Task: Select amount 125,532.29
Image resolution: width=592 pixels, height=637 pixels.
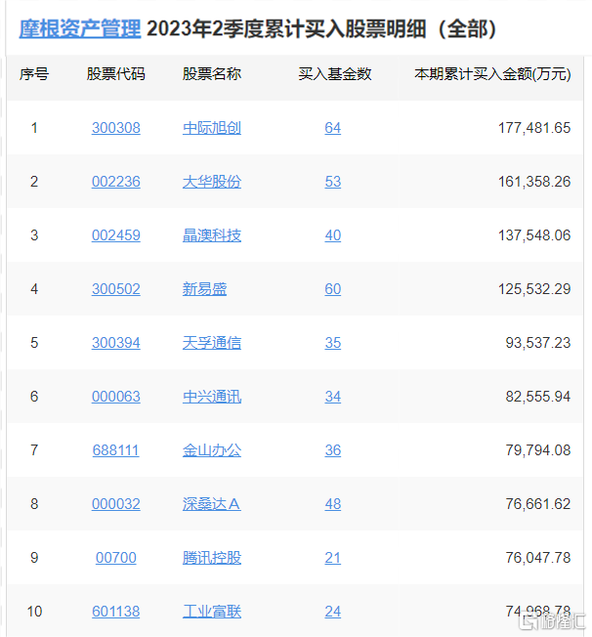Action: pyautogui.click(x=534, y=289)
